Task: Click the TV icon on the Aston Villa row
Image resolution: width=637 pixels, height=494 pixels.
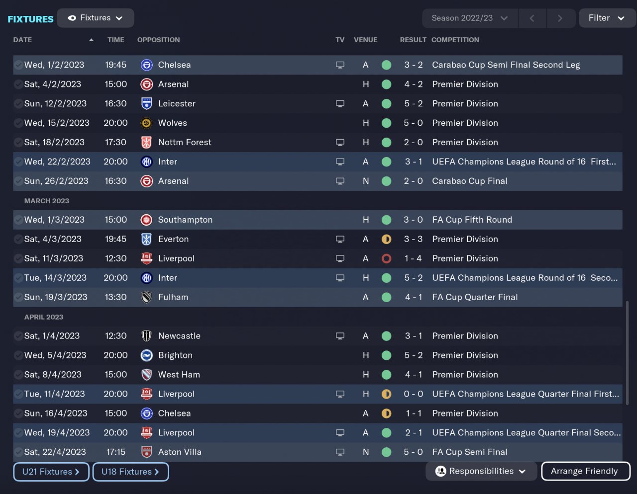Action: click(x=340, y=453)
